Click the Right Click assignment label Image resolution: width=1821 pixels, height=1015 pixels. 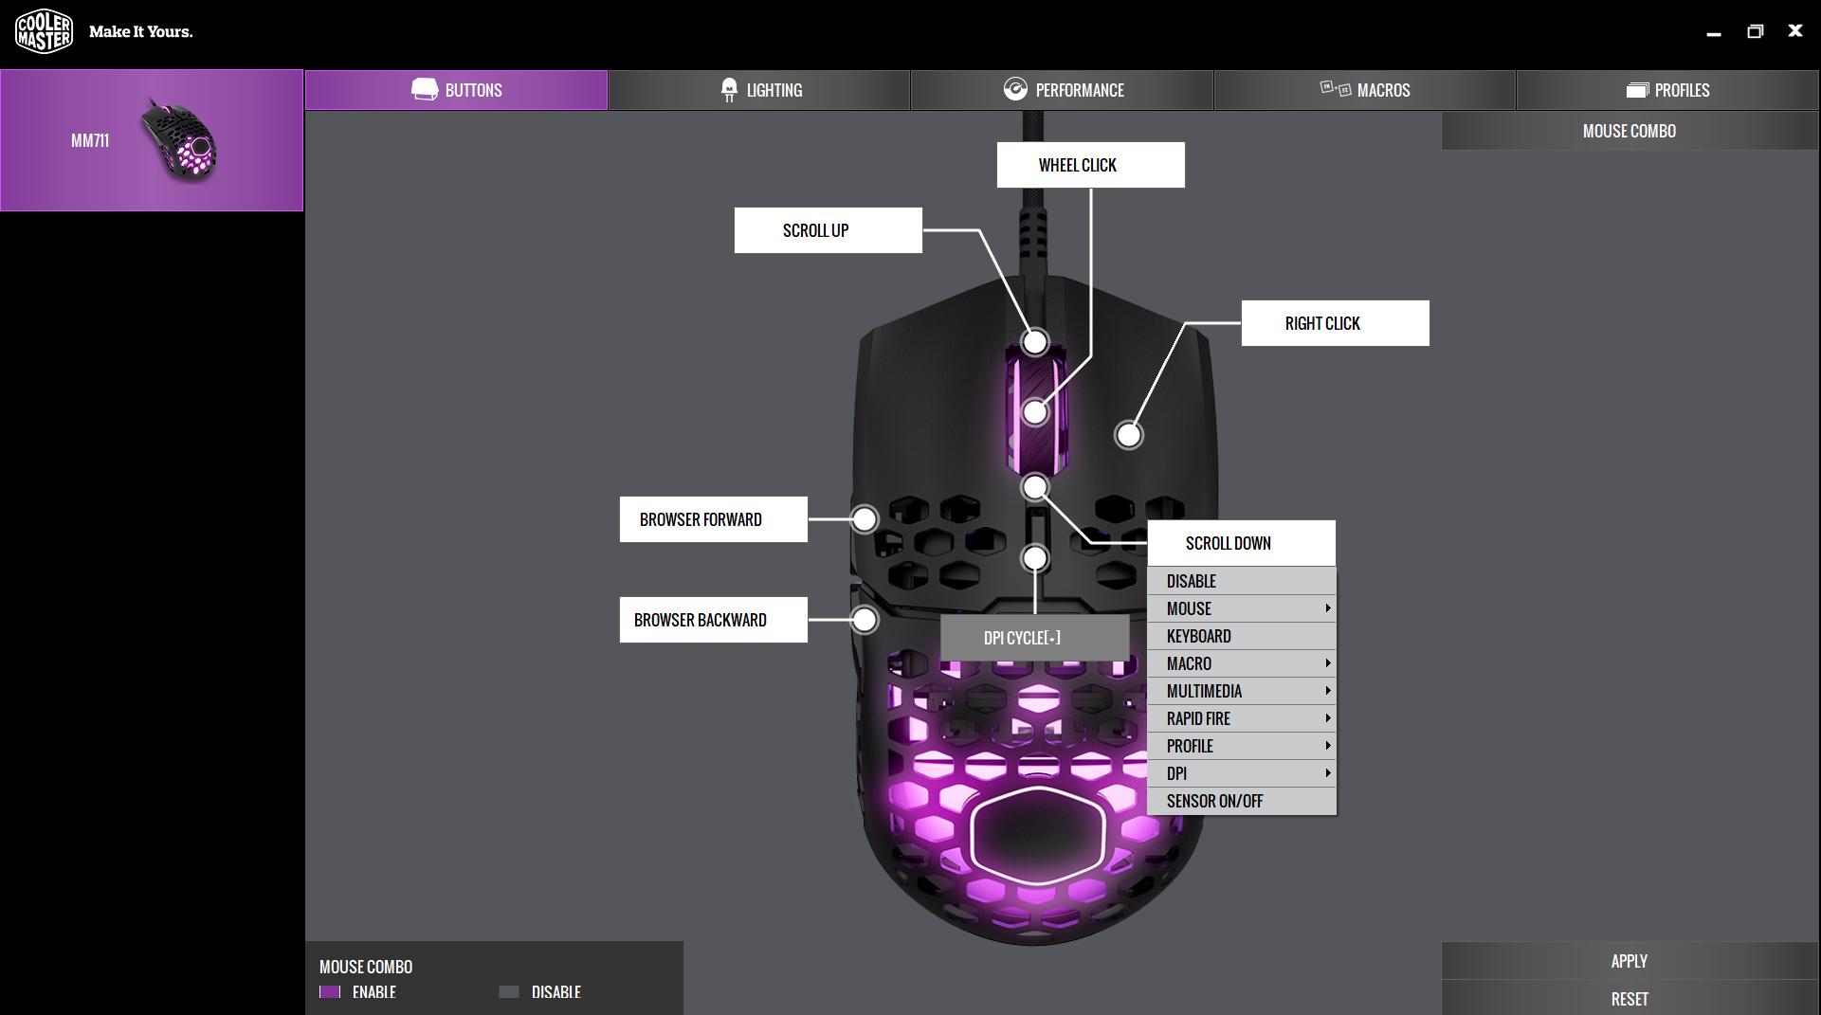(x=1336, y=323)
